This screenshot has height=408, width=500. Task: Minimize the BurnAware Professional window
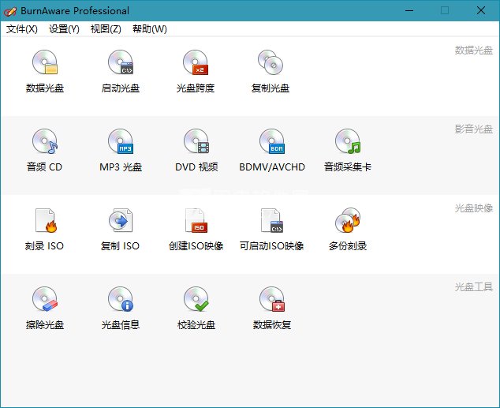pos(409,10)
